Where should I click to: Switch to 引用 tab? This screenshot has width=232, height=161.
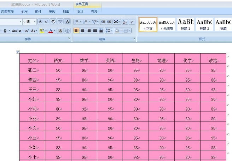click(x=24, y=11)
